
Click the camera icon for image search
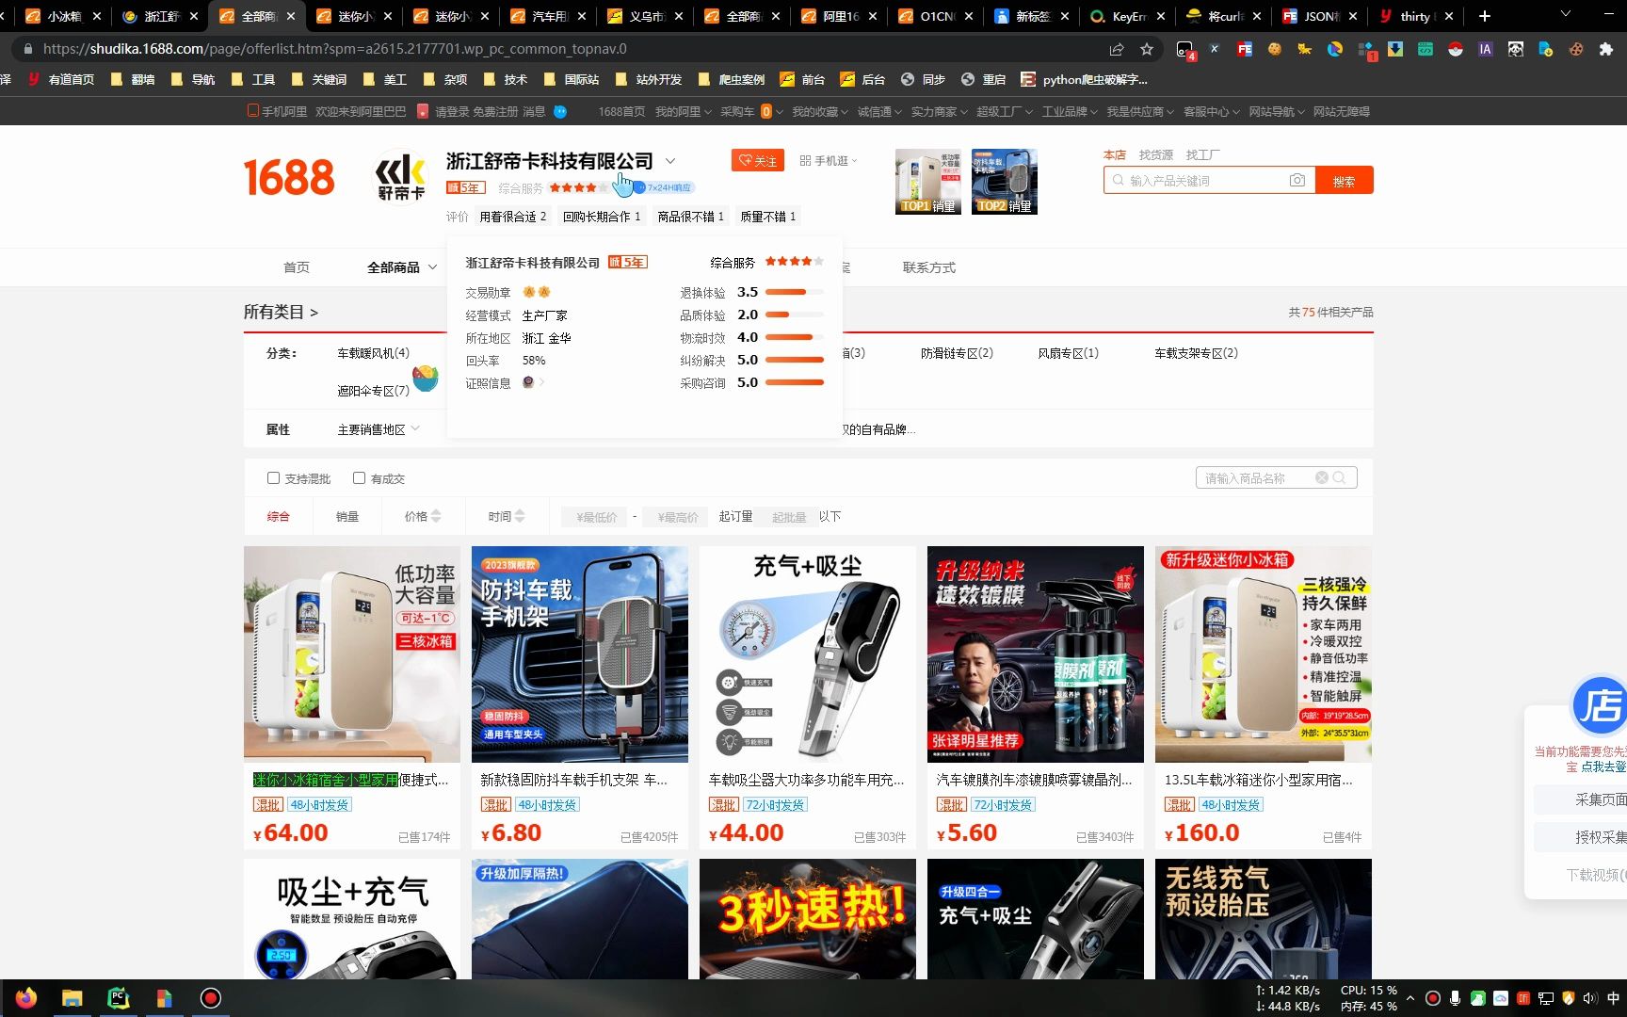click(1297, 180)
